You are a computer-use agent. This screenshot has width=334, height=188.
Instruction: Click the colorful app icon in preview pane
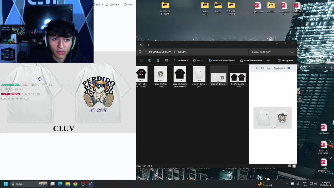(x=269, y=68)
